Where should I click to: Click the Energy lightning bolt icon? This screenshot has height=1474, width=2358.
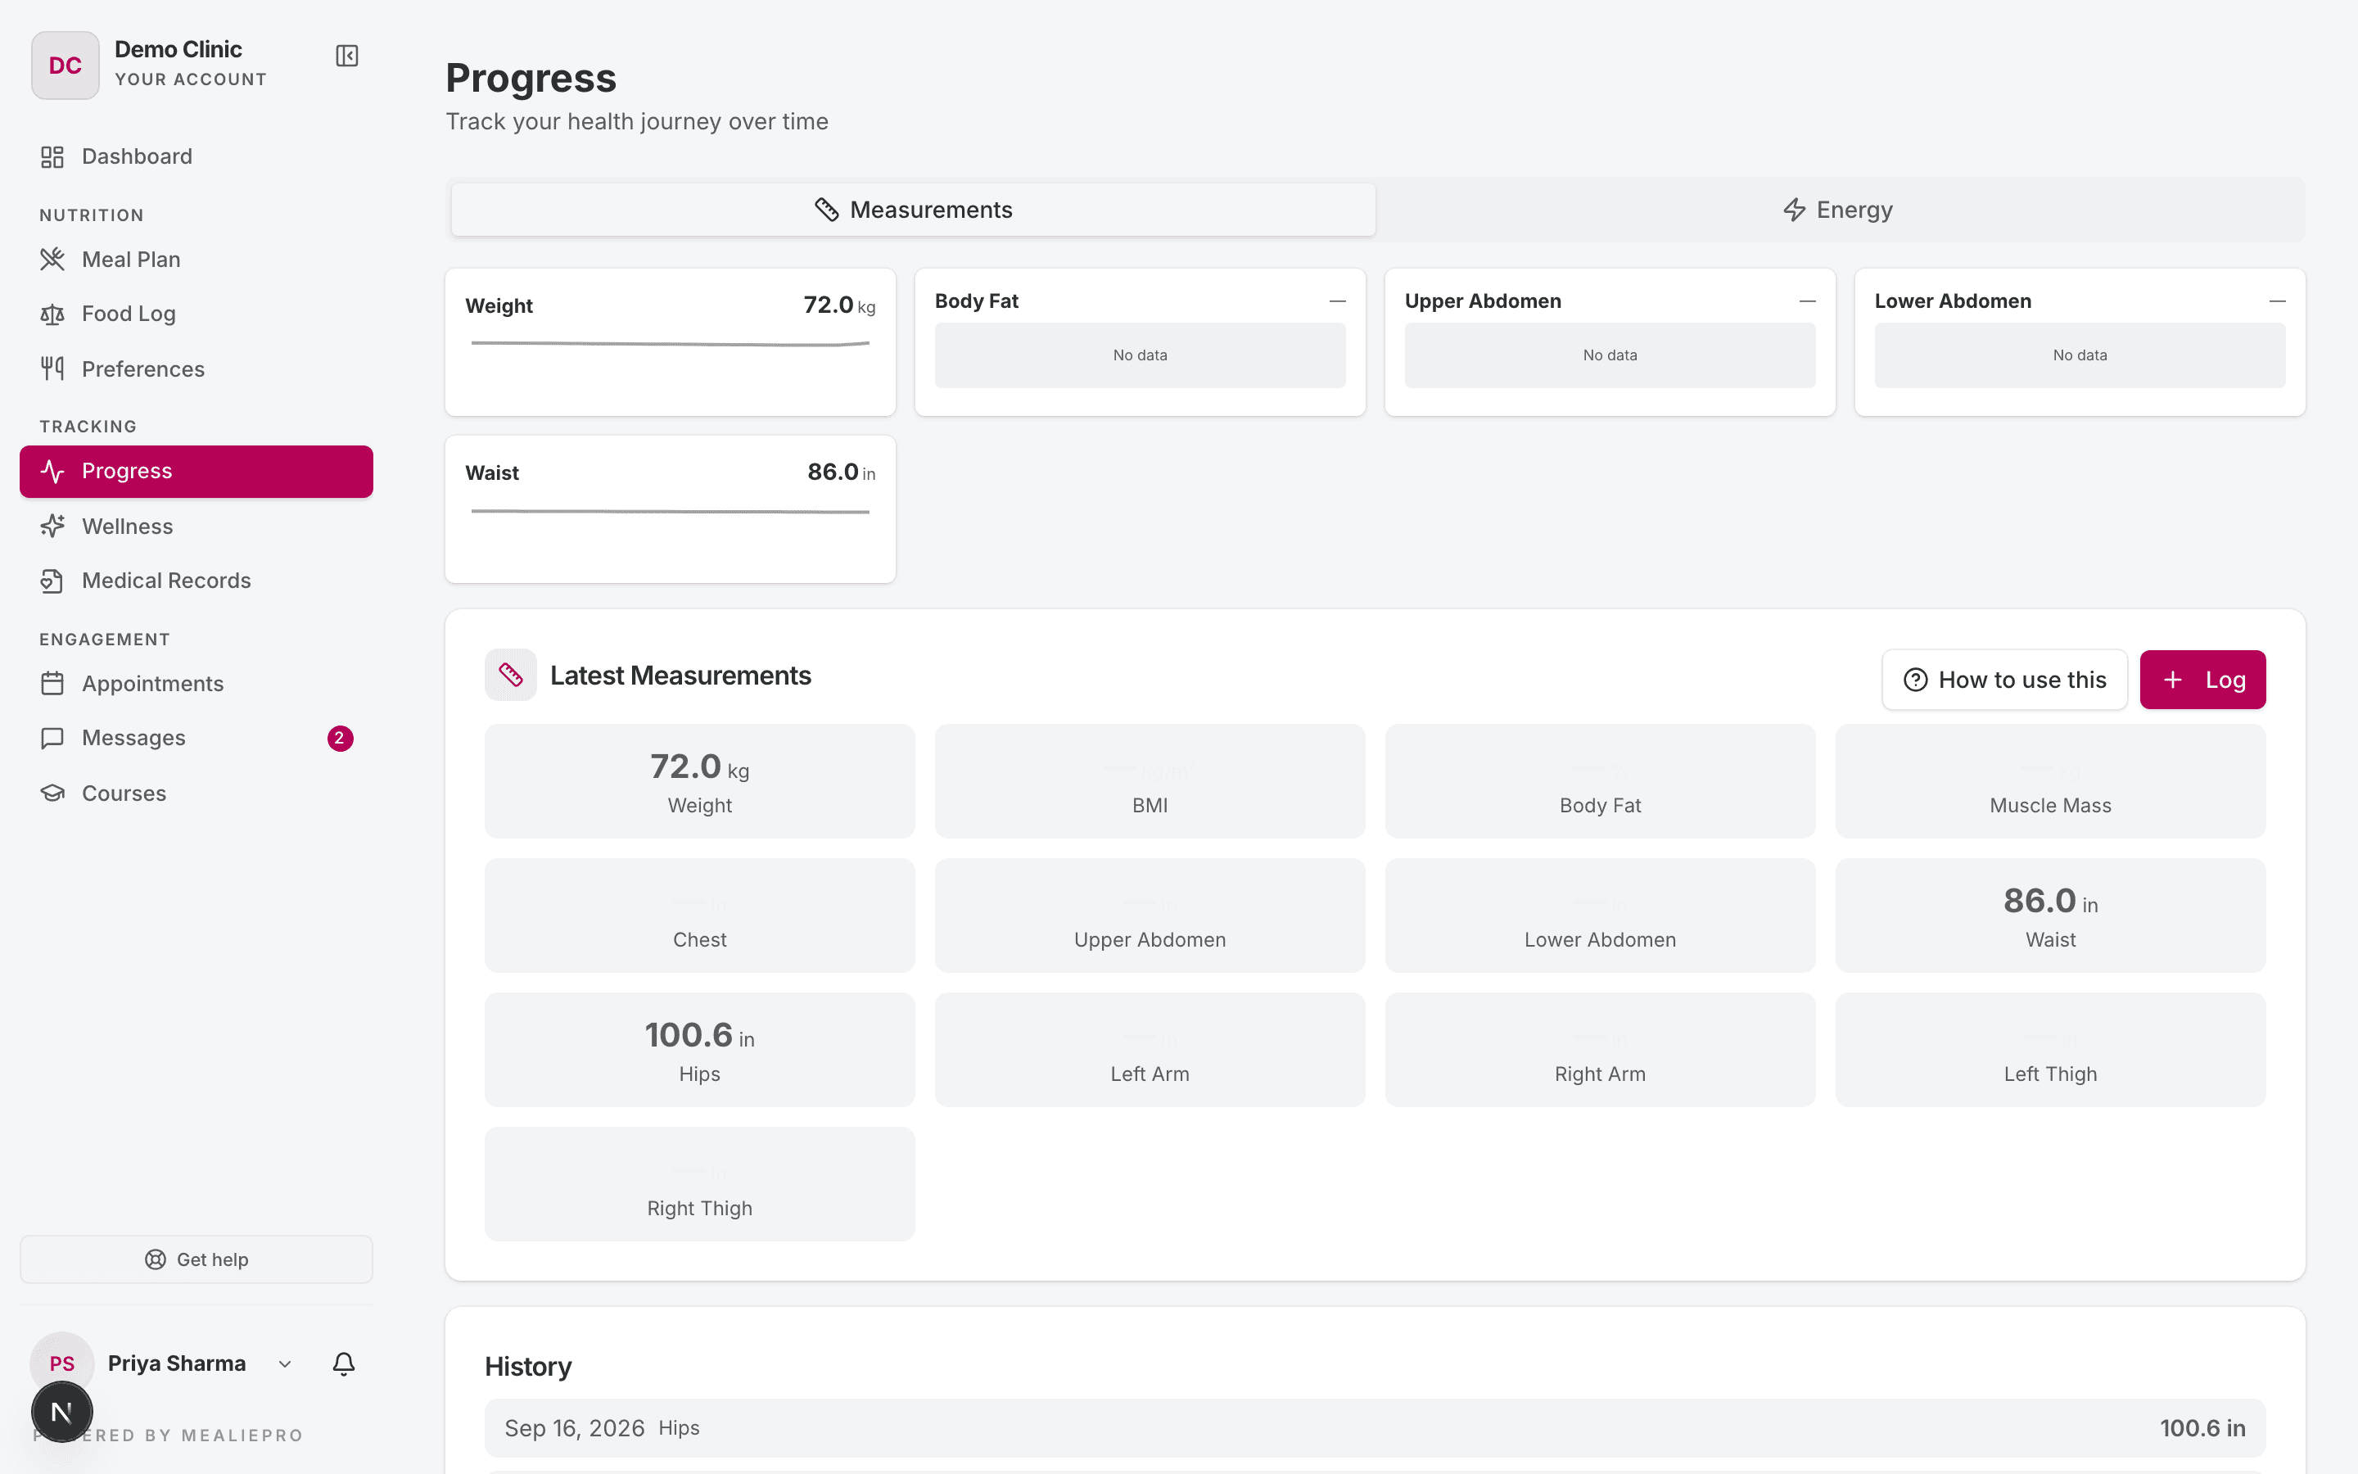[1794, 210]
